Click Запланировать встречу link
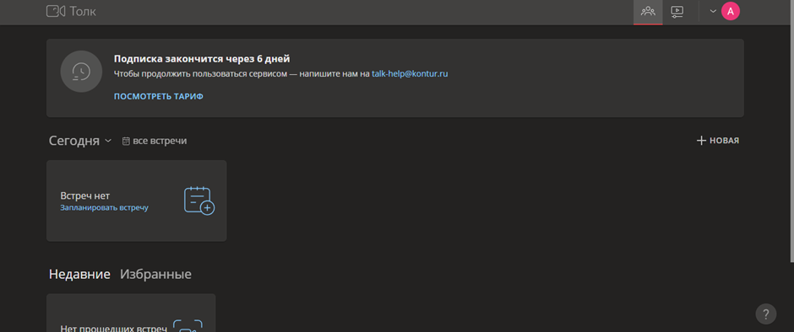Image resolution: width=794 pixels, height=332 pixels. (x=104, y=207)
